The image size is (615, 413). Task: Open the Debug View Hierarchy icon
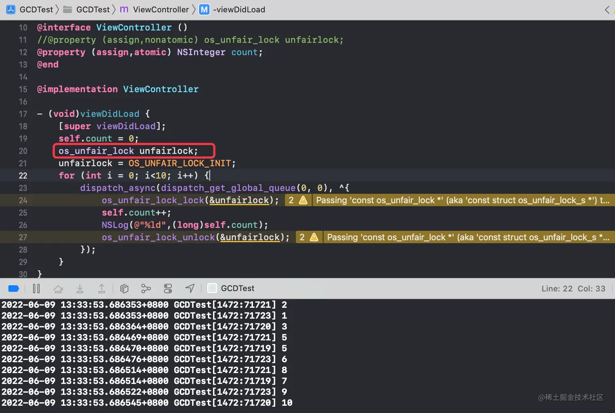[124, 288]
